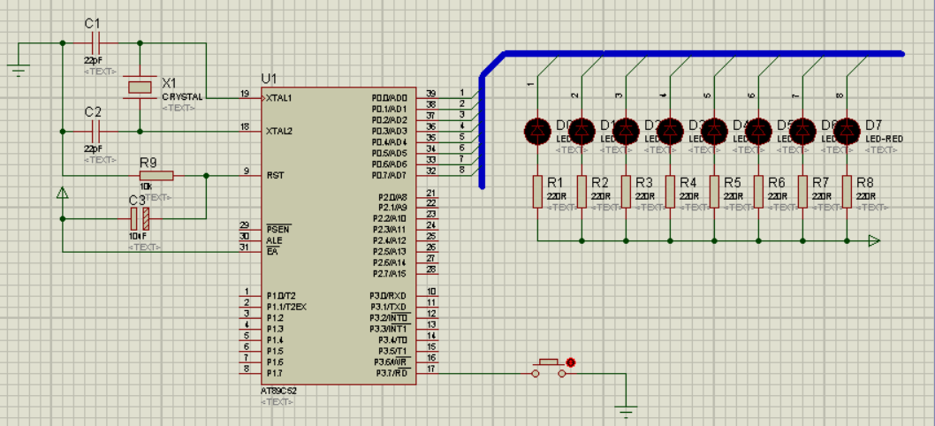Screen dimensions: 935x426
Task: Select resistor R6 body
Action: point(758,192)
